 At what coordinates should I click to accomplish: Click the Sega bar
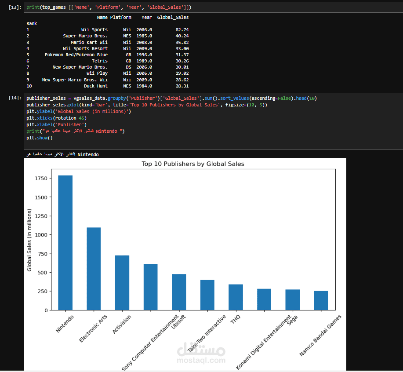pyautogui.click(x=293, y=300)
